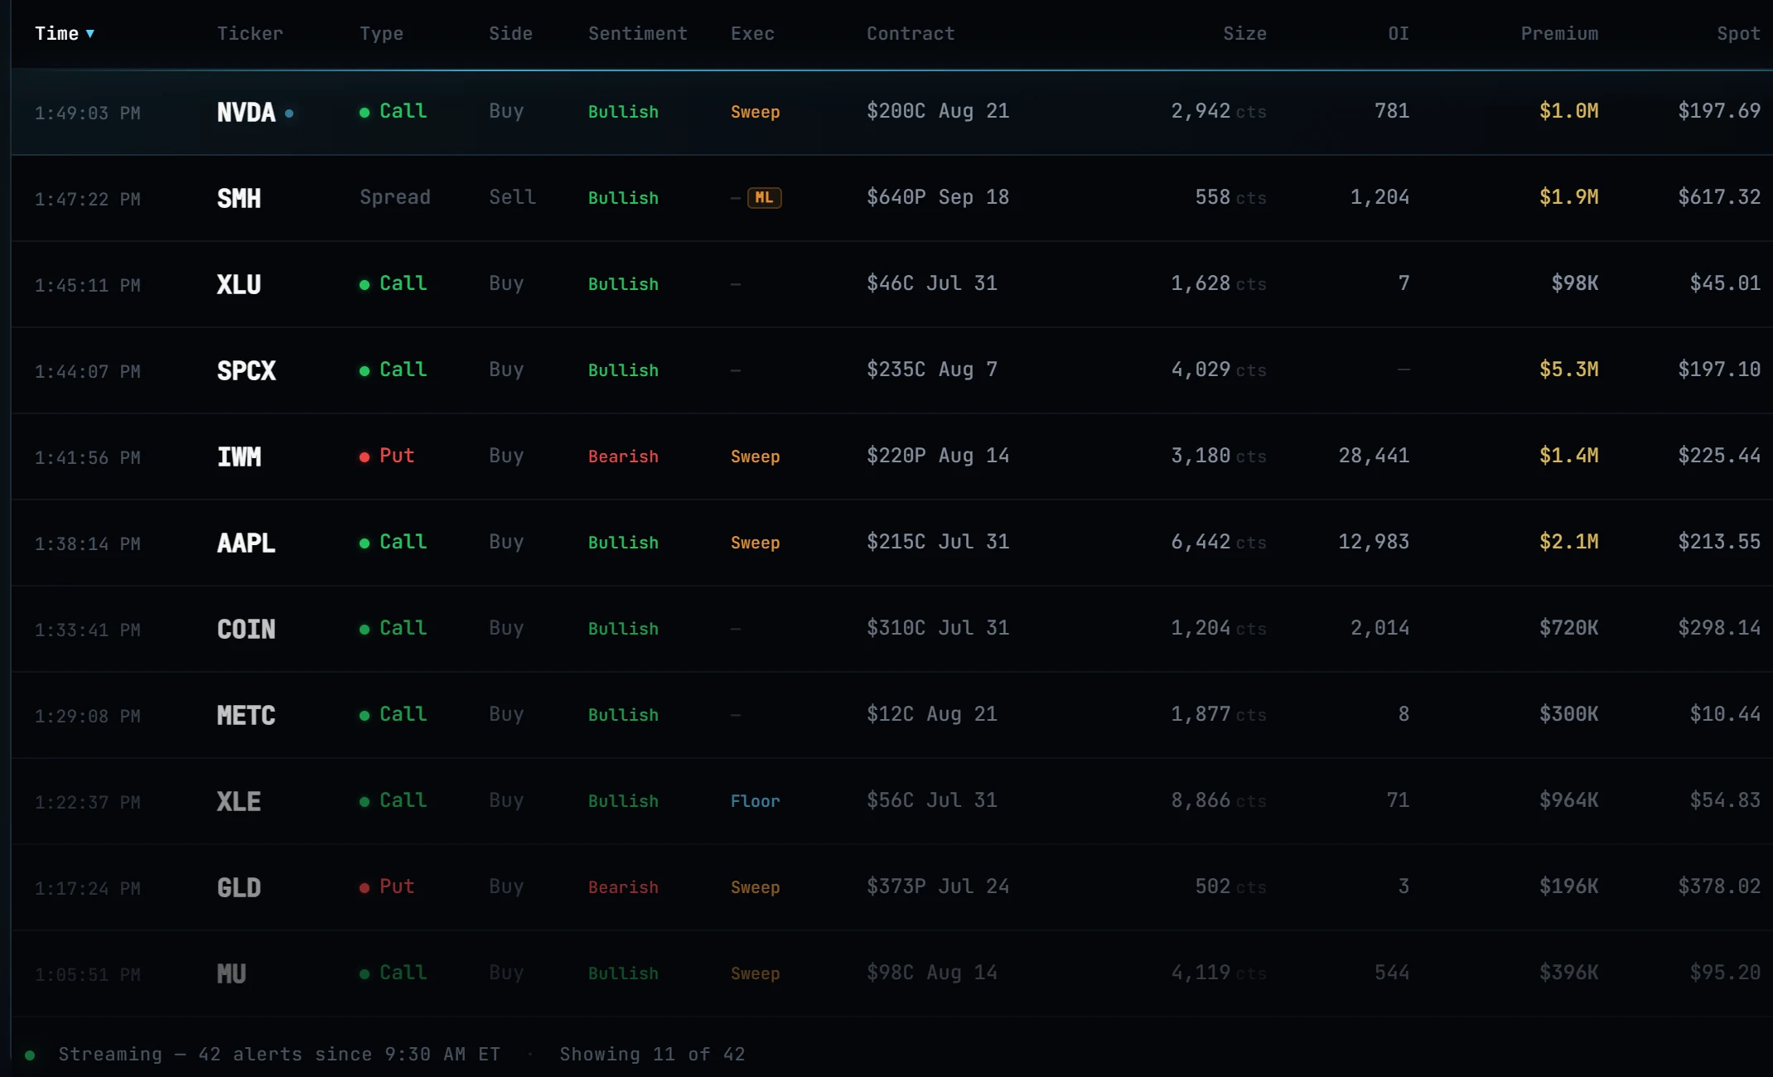Open the XLE ticker
Image resolution: width=1773 pixels, height=1077 pixels.
239,802
